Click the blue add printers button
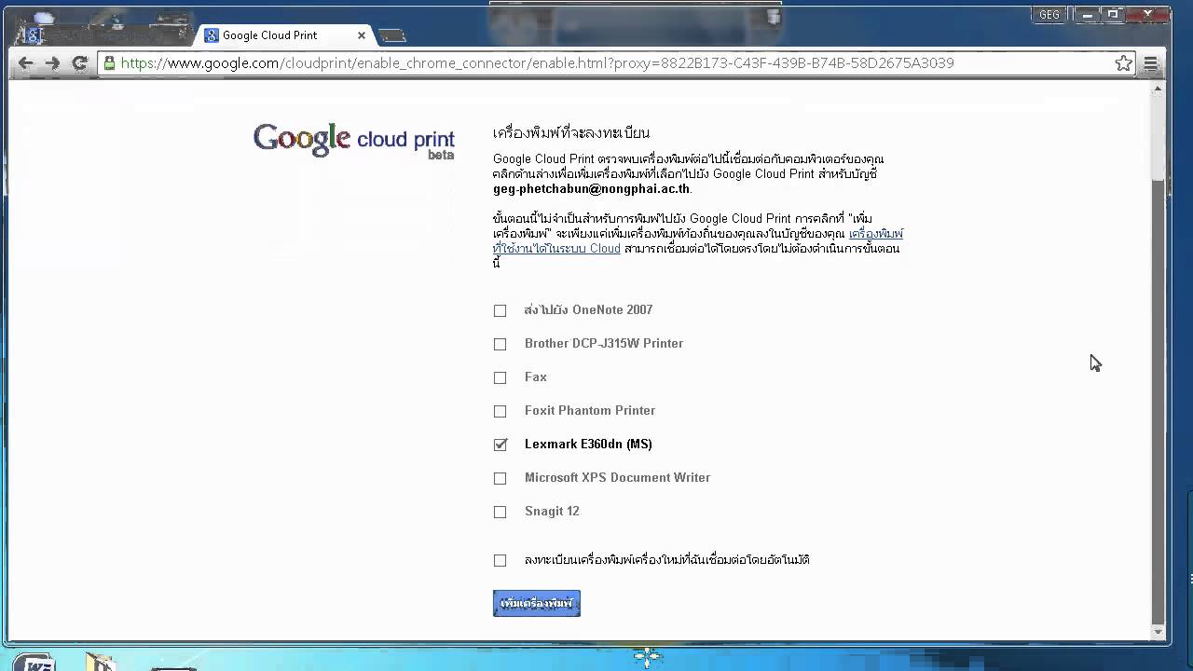 537,603
